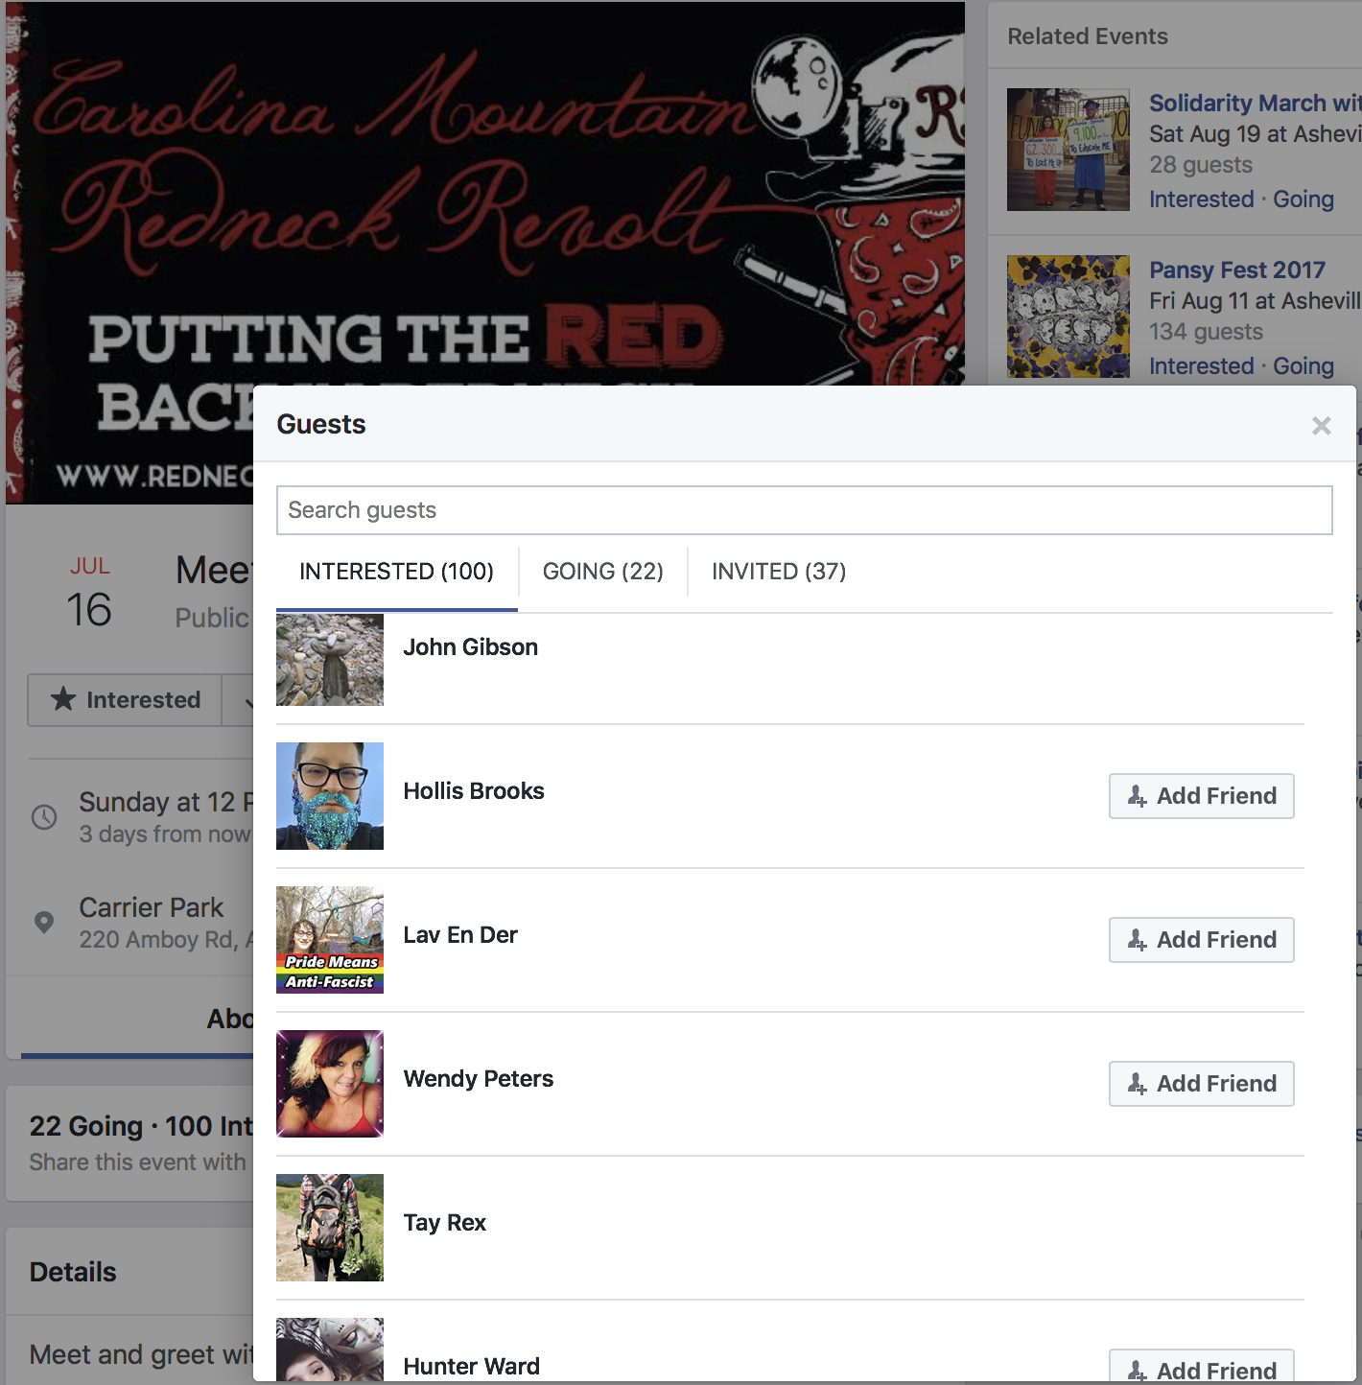Open Wendy Peters' profile picture
This screenshot has height=1385, width=1362.
(x=330, y=1084)
